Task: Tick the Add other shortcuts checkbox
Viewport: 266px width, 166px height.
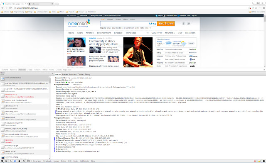Action: click(x=104, y=16)
